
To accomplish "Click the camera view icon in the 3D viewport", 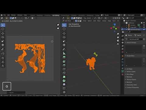I will (118, 41).
